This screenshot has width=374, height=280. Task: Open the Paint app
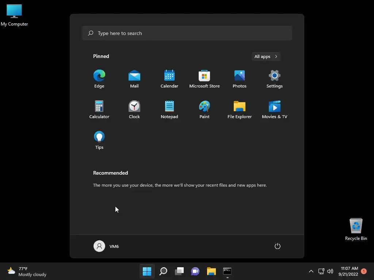(x=205, y=109)
